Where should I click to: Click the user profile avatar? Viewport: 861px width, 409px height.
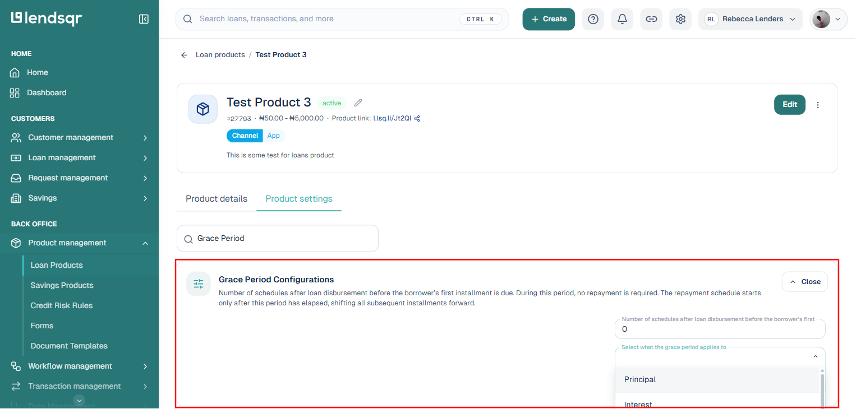[x=821, y=19]
